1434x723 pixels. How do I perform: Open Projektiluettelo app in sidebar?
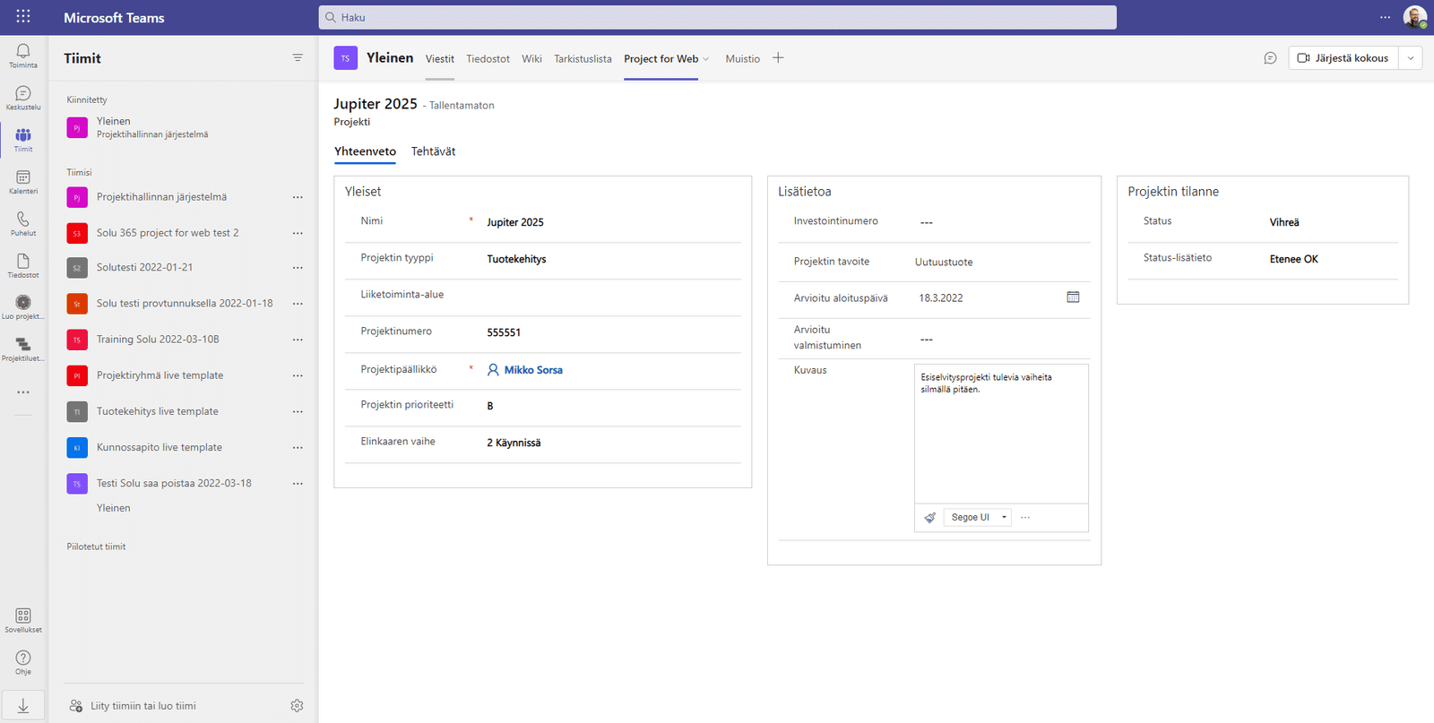click(23, 349)
